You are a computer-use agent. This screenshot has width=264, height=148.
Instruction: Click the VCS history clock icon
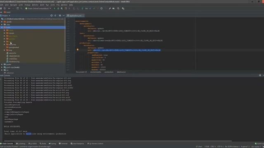click(101, 8)
